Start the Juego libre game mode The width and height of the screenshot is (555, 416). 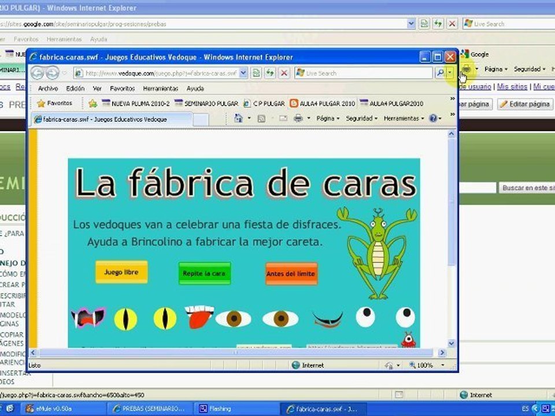point(121,272)
